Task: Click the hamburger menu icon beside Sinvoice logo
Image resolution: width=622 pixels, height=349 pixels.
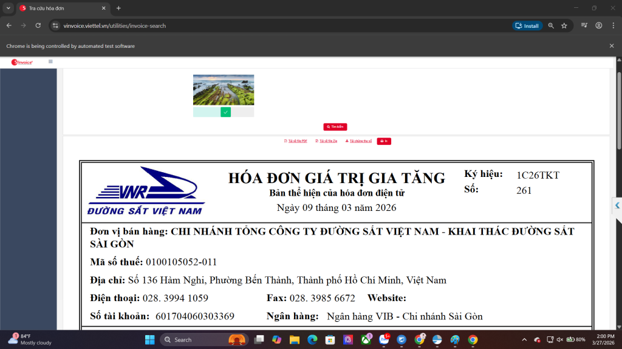Action: [50, 61]
